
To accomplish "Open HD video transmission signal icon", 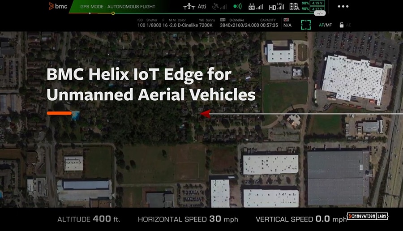I will 276,6.
